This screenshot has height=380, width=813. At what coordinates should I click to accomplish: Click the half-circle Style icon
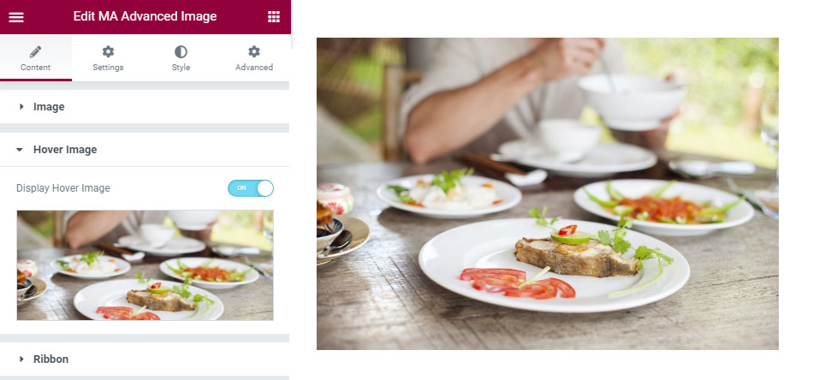pyautogui.click(x=181, y=51)
